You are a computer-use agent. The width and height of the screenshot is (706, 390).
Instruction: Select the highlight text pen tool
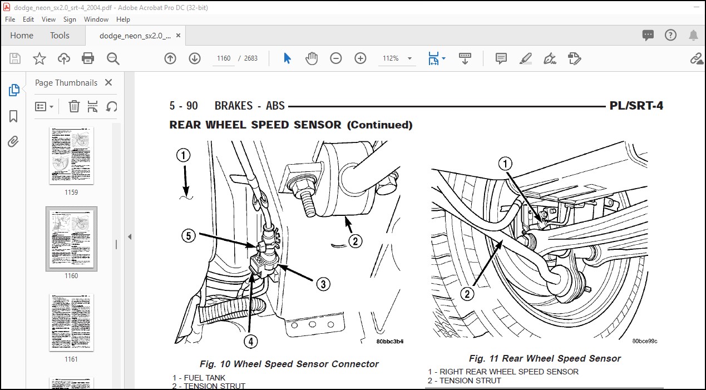click(525, 58)
